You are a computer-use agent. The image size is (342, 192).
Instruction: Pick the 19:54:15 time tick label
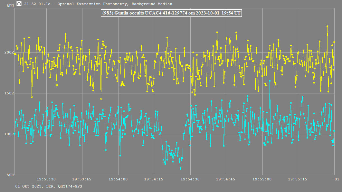click(x=154, y=179)
